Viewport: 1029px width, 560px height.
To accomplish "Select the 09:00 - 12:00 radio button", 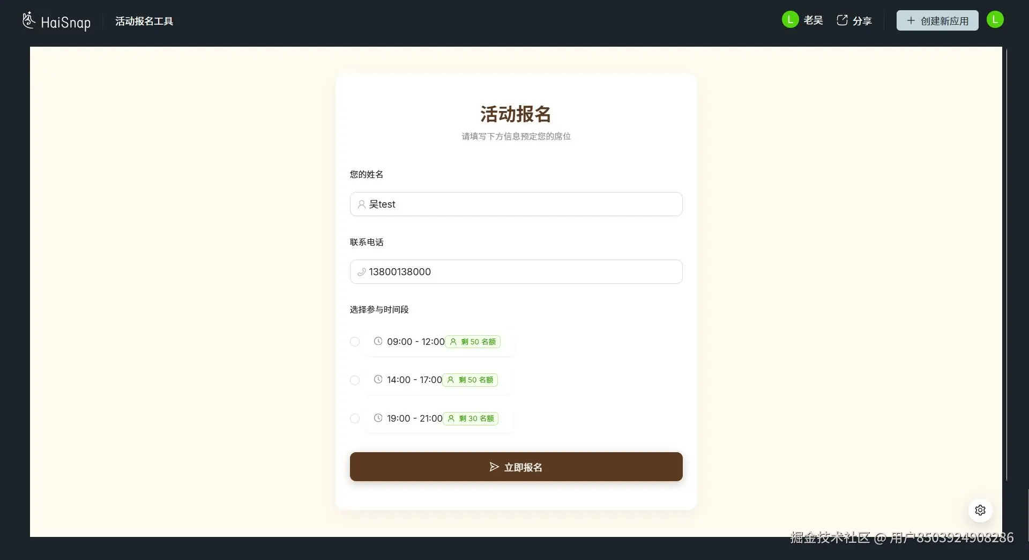I will pos(355,342).
